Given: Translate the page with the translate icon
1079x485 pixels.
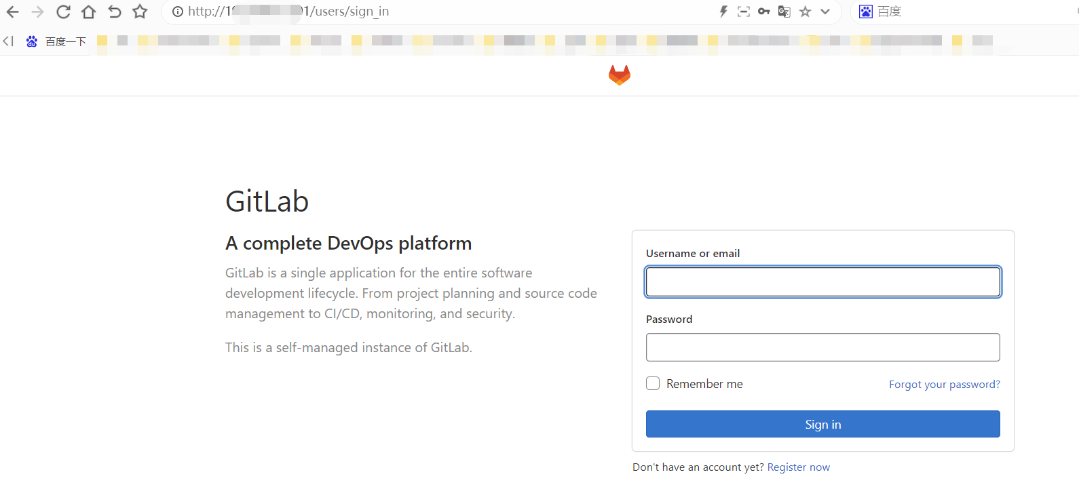Looking at the screenshot, I should (784, 12).
